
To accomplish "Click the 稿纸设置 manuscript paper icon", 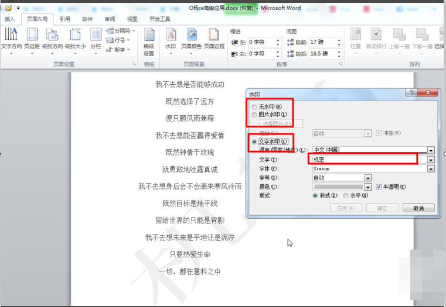I will point(149,42).
